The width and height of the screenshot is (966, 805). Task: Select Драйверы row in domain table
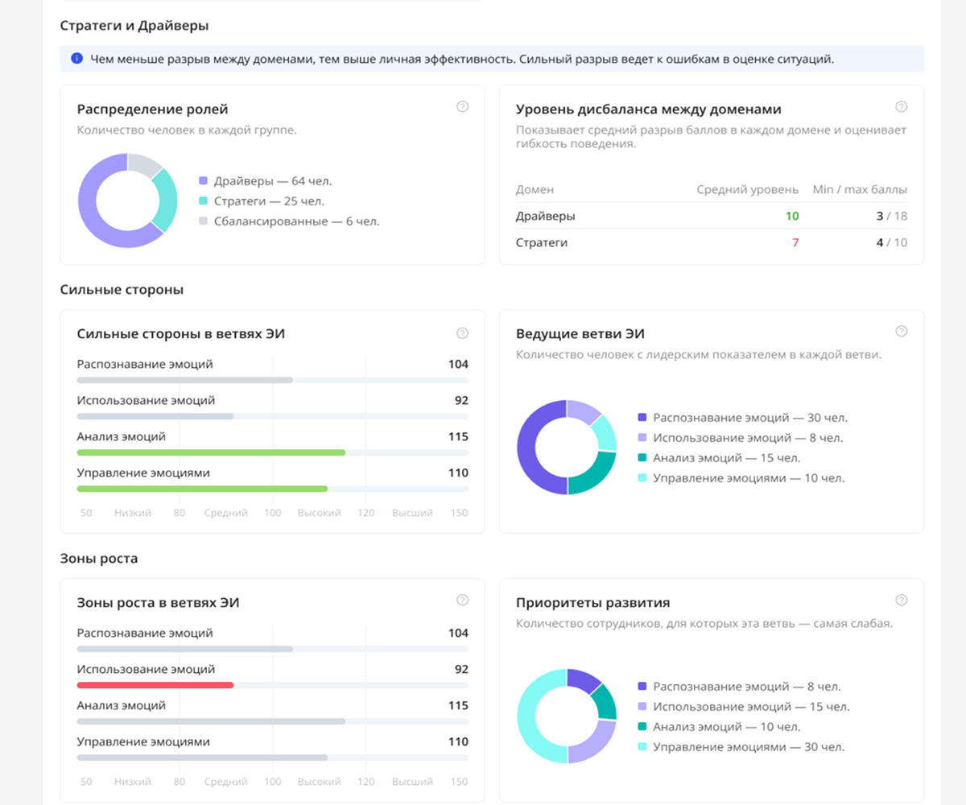(712, 216)
